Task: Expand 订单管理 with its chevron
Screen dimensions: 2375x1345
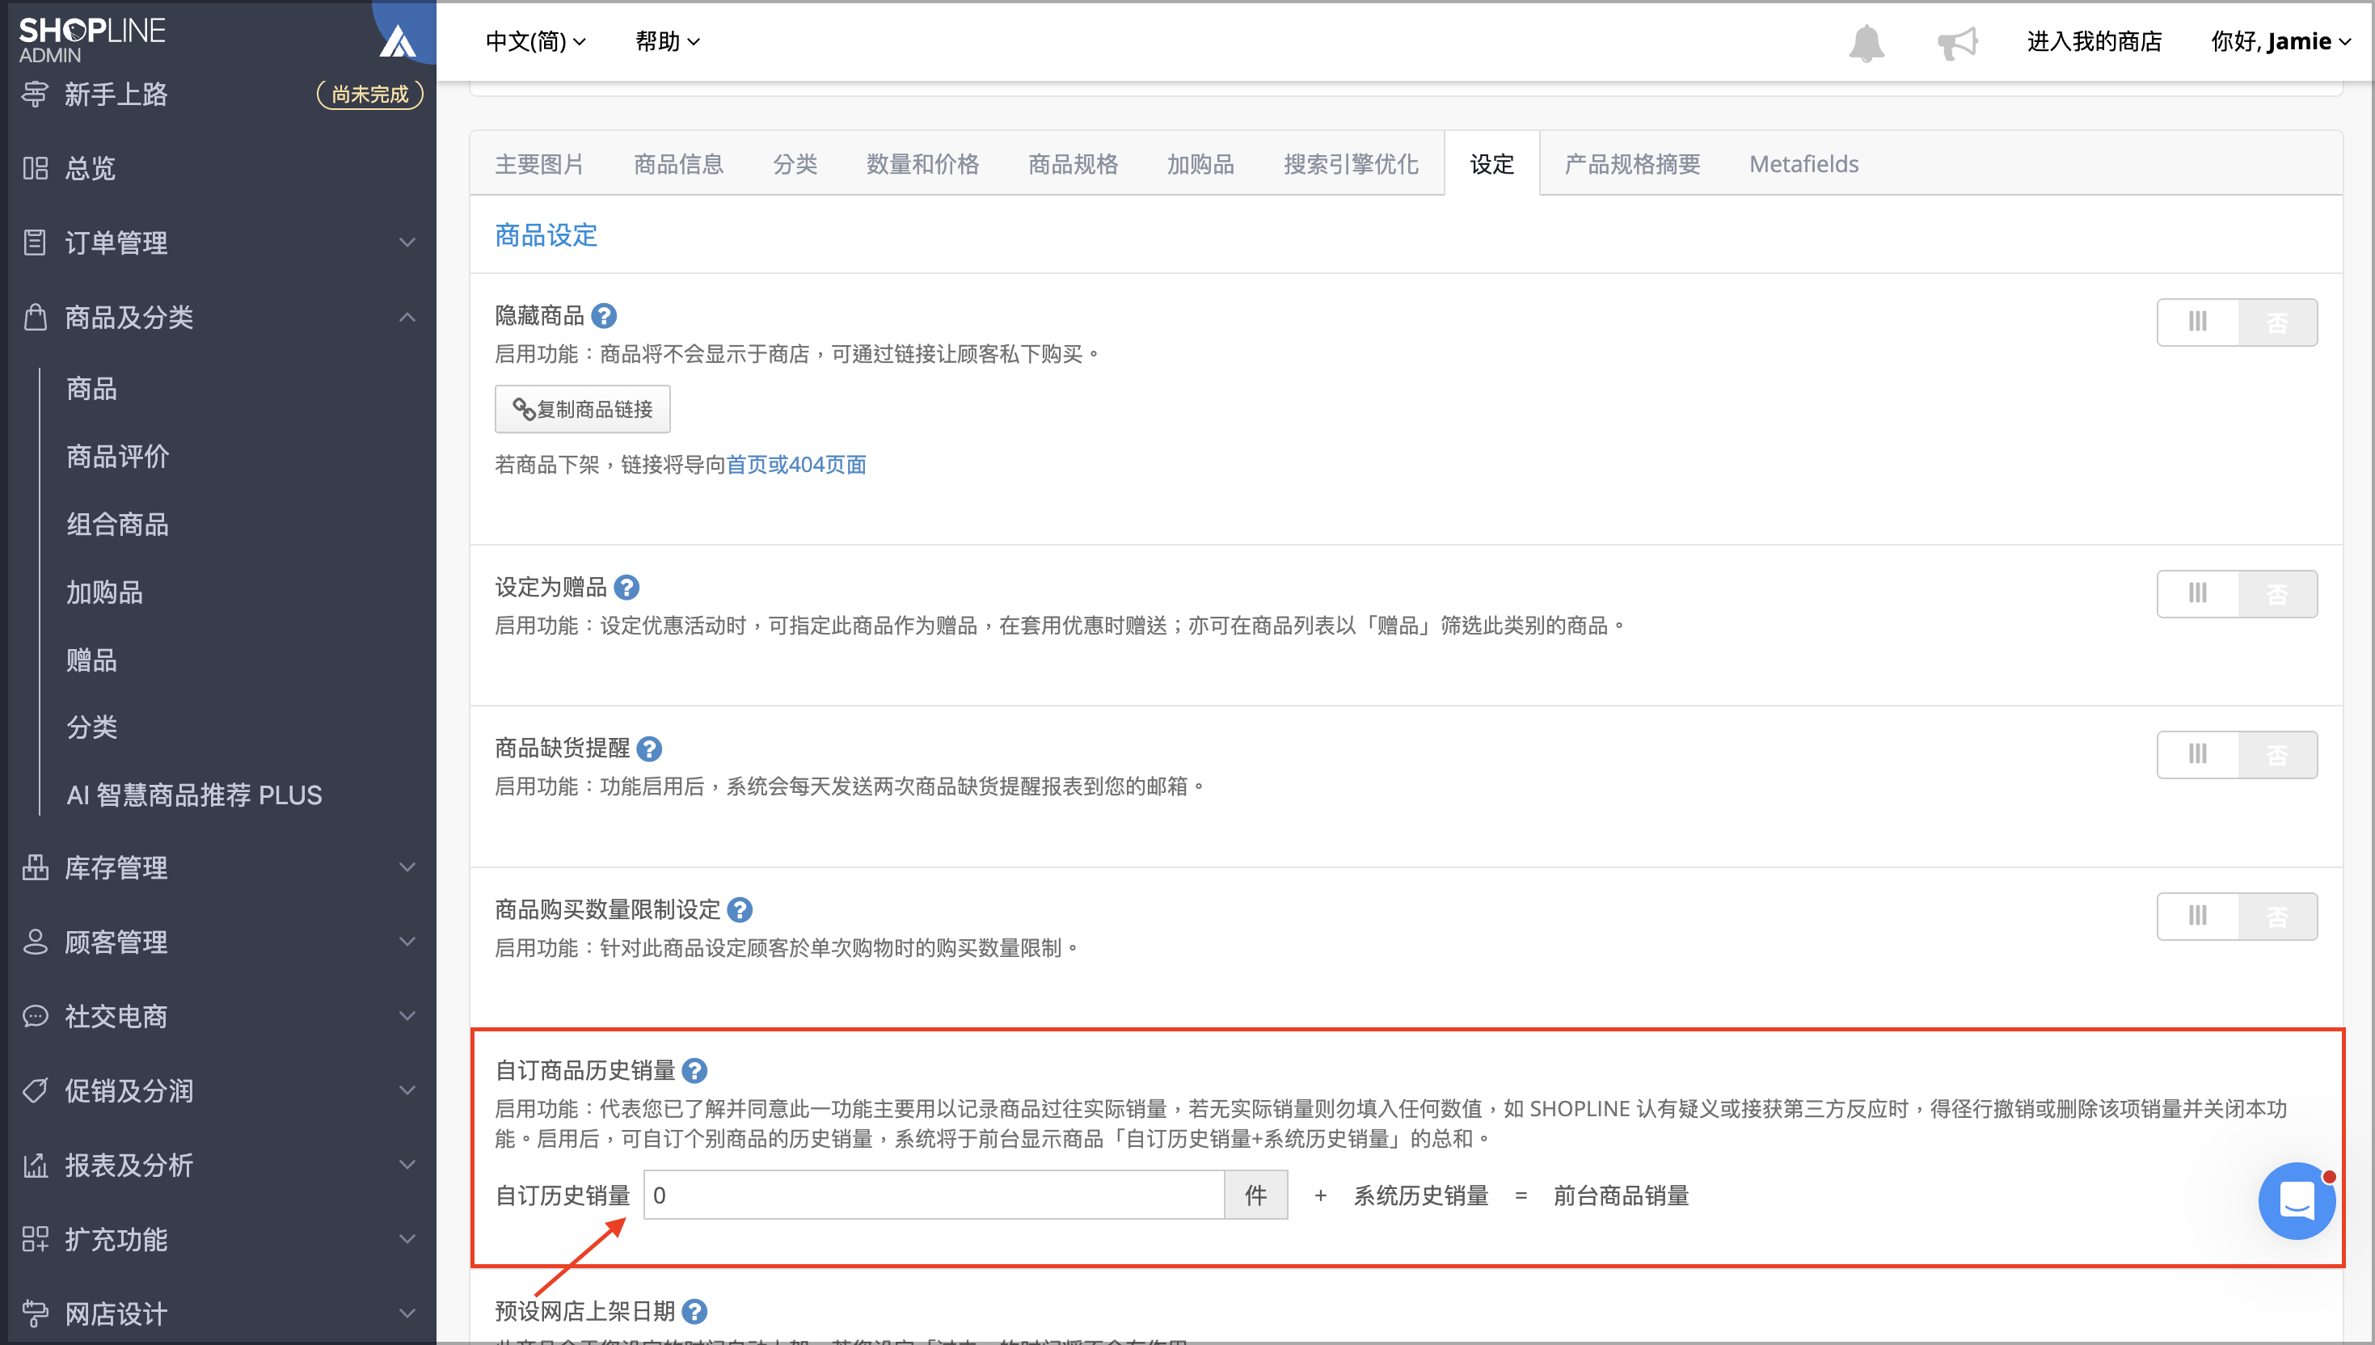Action: (407, 242)
